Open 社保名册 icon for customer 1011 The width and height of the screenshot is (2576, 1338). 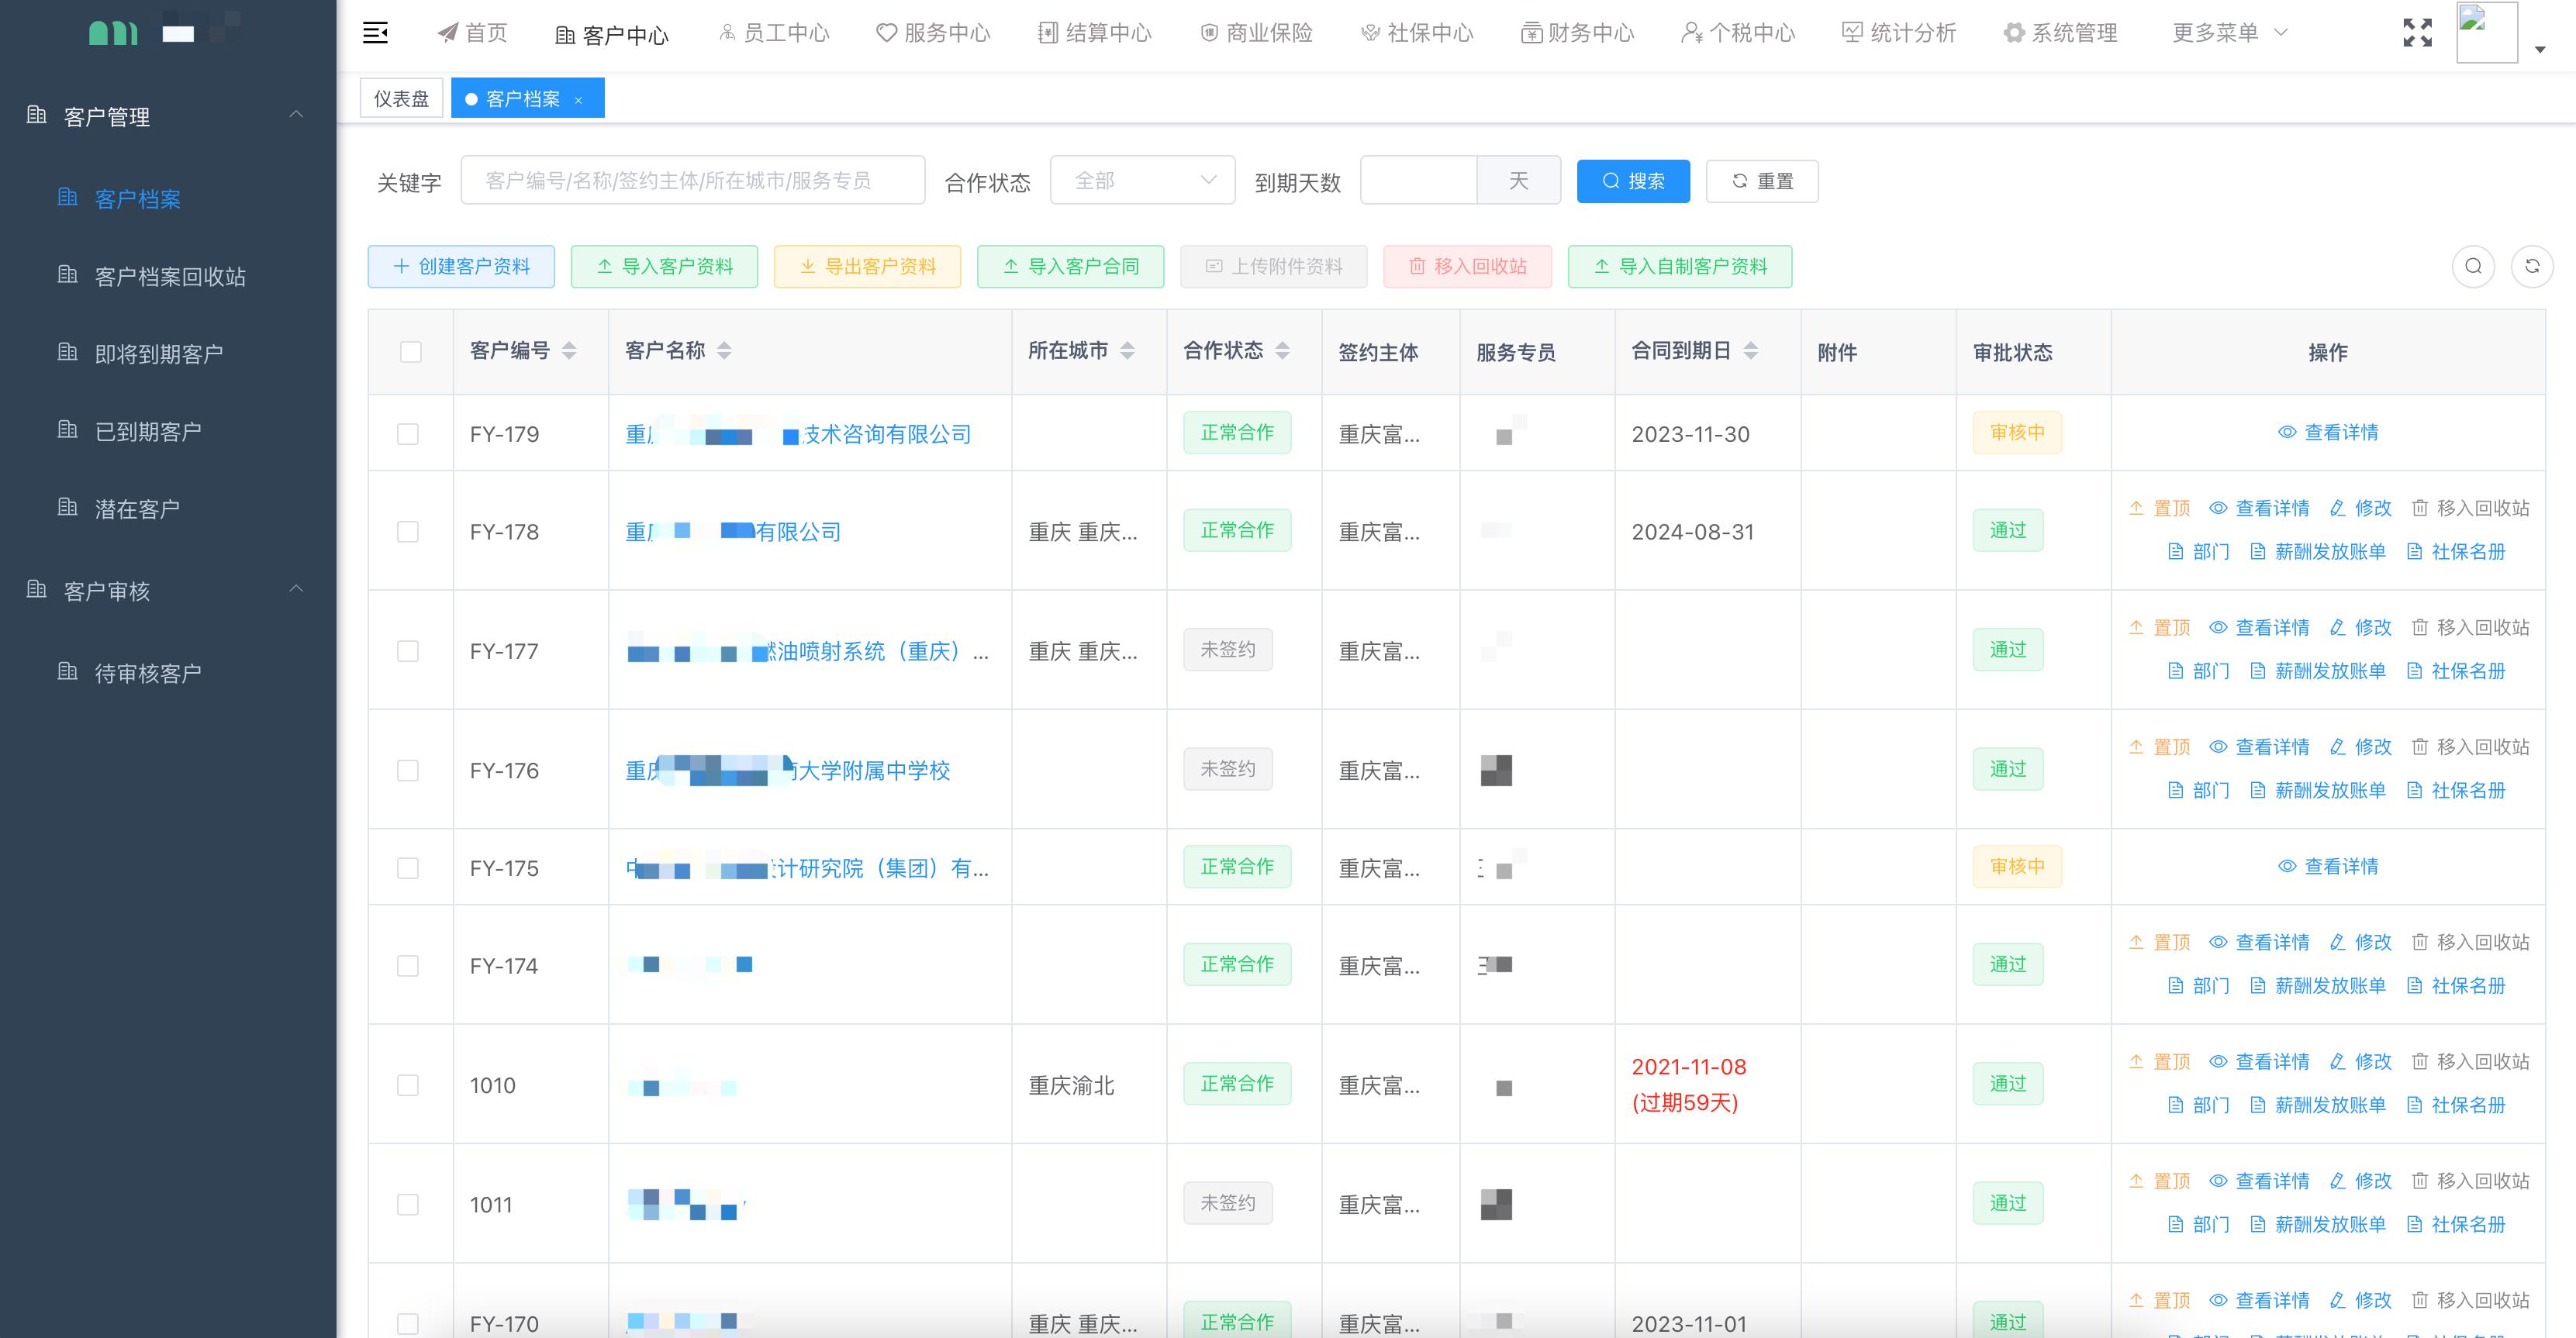pyautogui.click(x=2458, y=1223)
